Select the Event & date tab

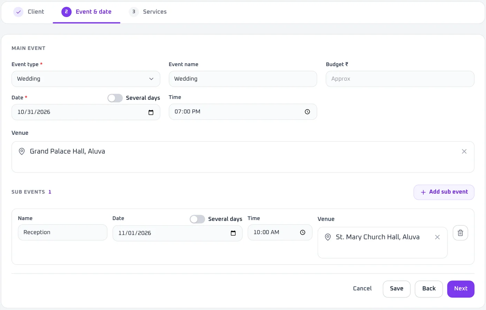tap(86, 12)
